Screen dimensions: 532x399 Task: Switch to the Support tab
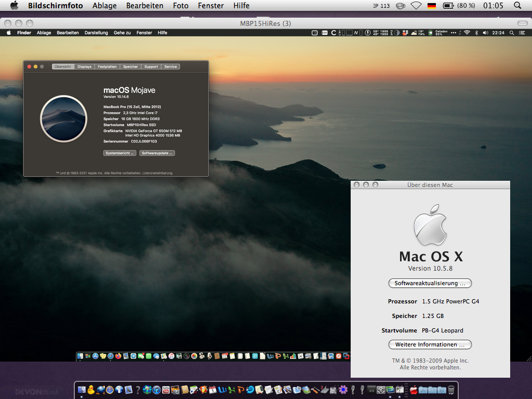151,66
